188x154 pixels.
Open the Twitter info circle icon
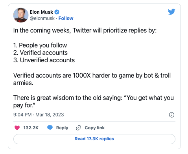pos(171,115)
